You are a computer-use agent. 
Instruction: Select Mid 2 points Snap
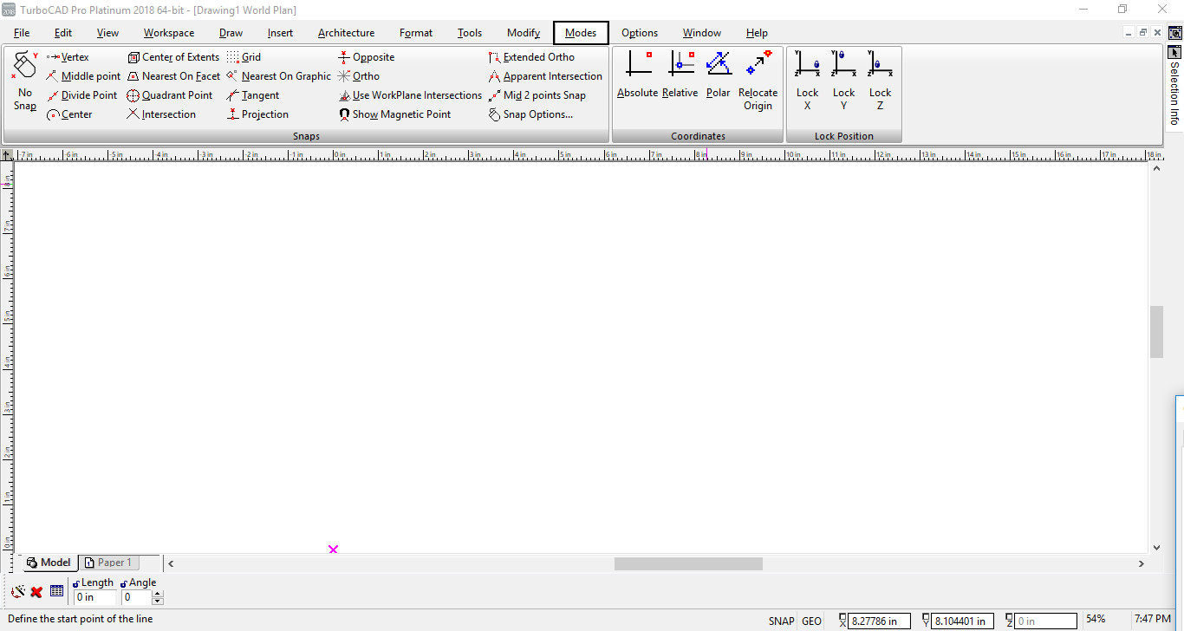537,95
